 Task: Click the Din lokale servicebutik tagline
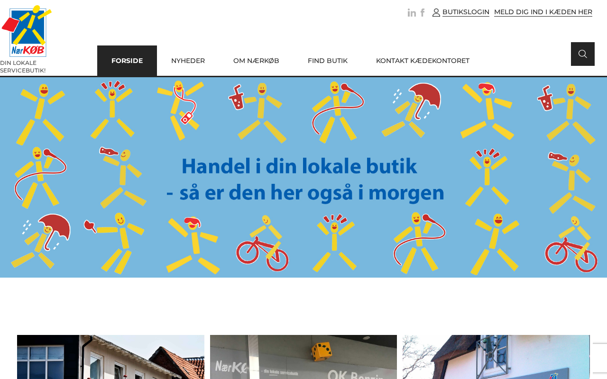[x=23, y=66]
